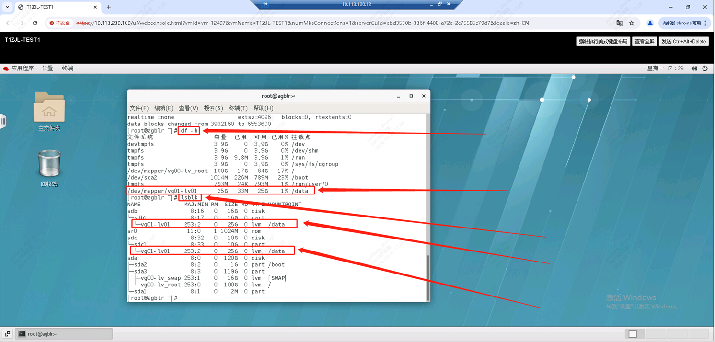Image resolution: width=715 pixels, height=342 pixels.
Task: Open the Chrome profile avatar icon
Action: pyautogui.click(x=650, y=23)
